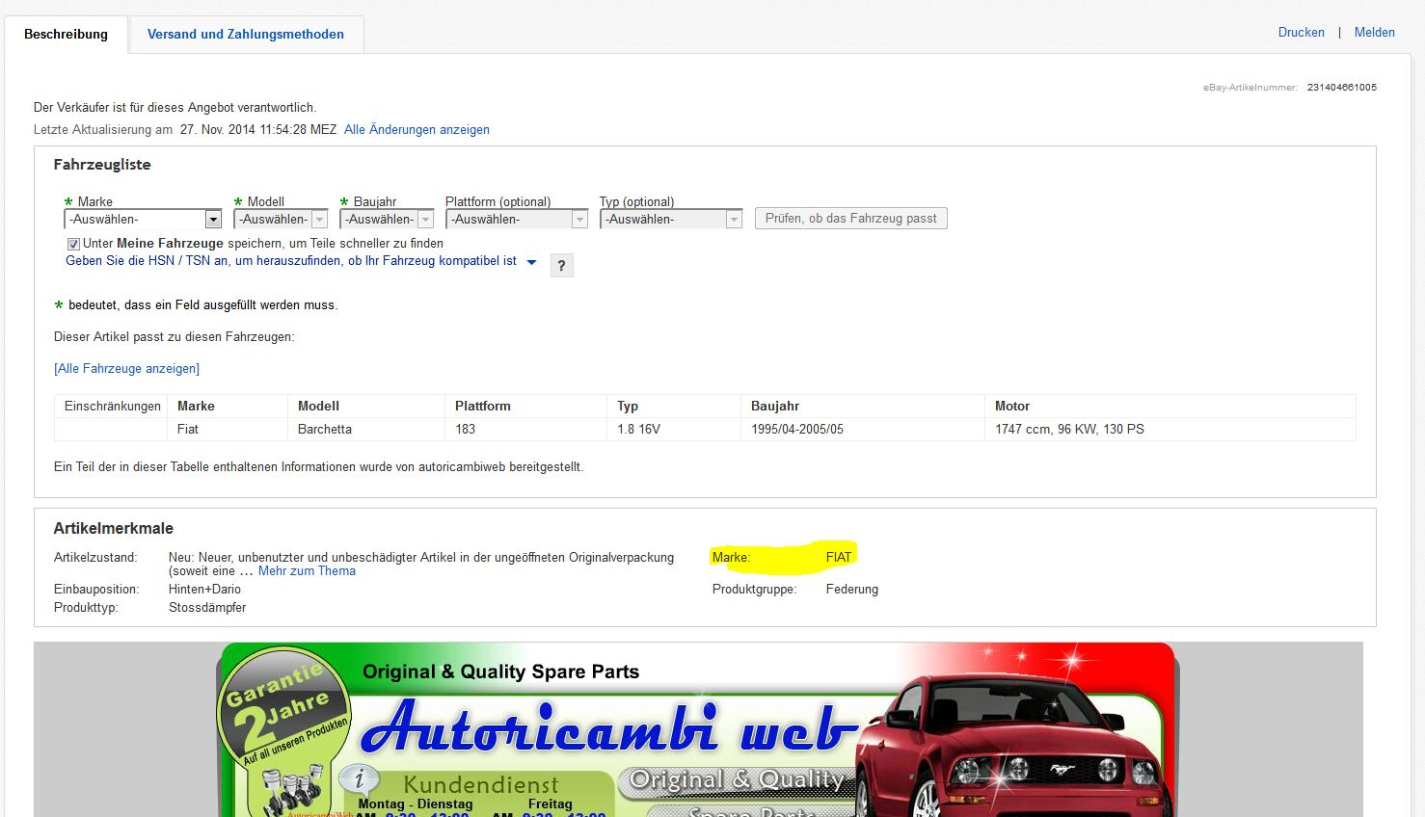This screenshot has width=1425, height=817.
Task: Click 'Original & Quality Spare Parts' banner heading
Action: (x=501, y=672)
